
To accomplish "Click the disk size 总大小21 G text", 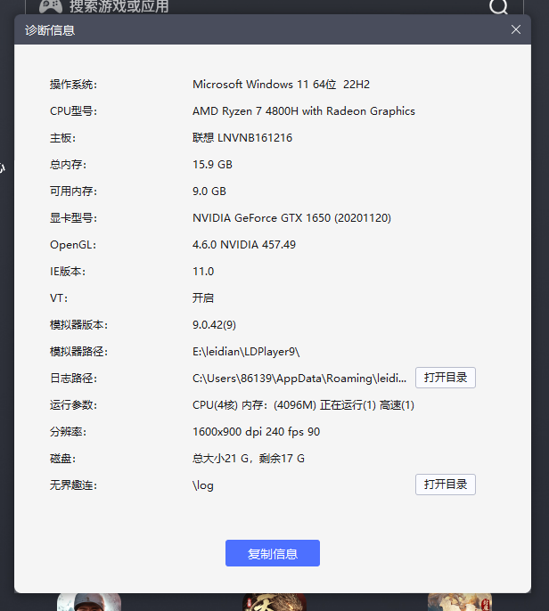I will [x=249, y=459].
